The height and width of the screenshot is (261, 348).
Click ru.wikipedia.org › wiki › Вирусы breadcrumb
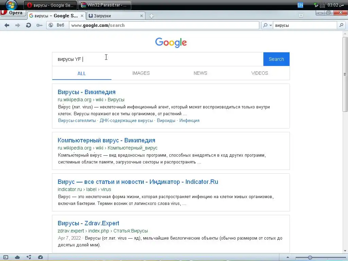coord(91,100)
